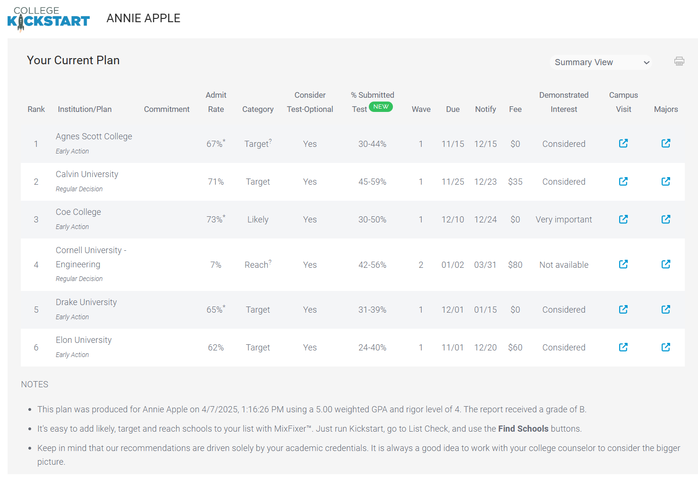Open Cornell University - Engineering link
The image size is (698, 477).
pos(91,257)
